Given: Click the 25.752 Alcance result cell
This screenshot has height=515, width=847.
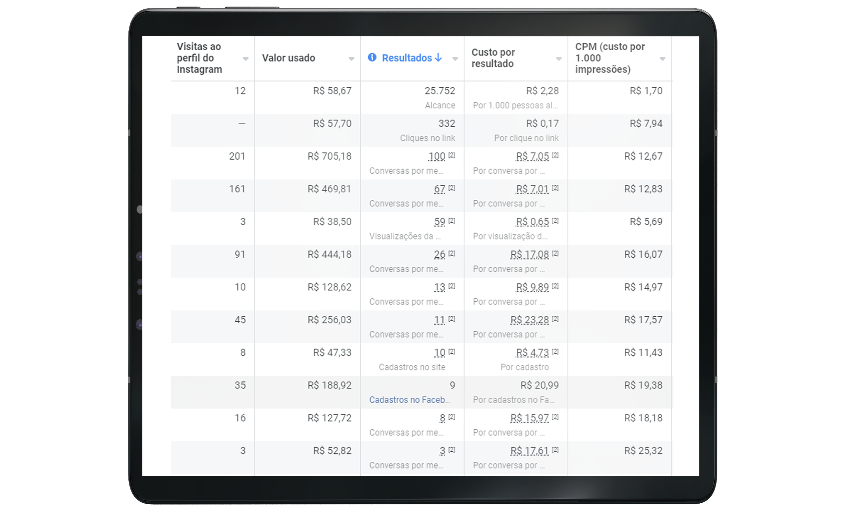Looking at the screenshot, I should (440, 91).
